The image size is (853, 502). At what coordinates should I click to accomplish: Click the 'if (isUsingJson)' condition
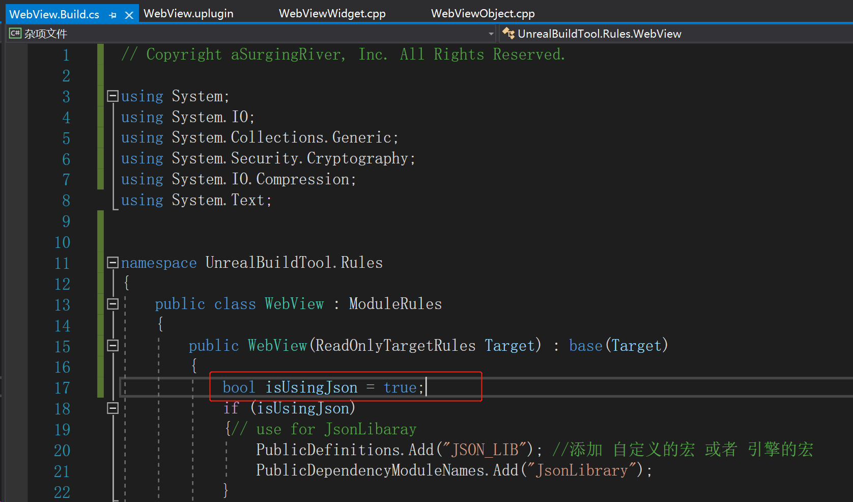click(289, 408)
